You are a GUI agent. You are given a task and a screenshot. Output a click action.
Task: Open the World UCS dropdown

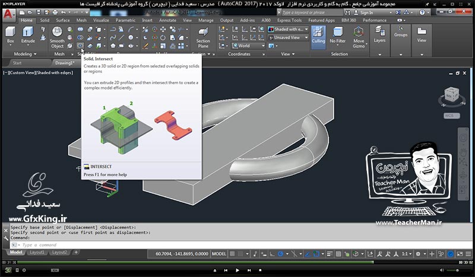248,46
